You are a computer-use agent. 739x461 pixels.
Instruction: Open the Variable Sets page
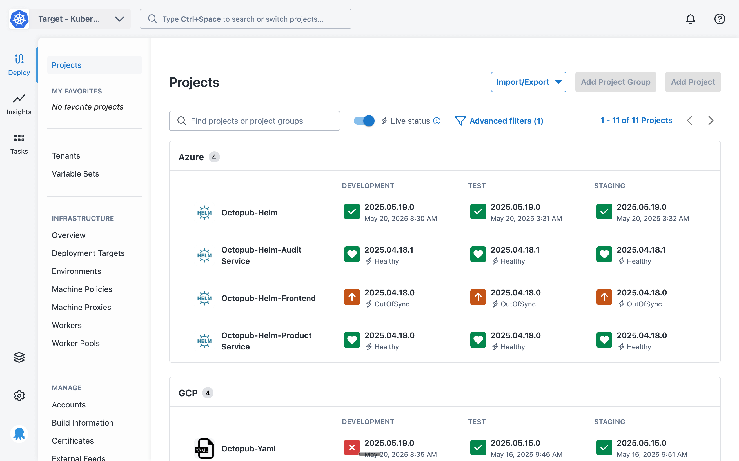(x=75, y=174)
